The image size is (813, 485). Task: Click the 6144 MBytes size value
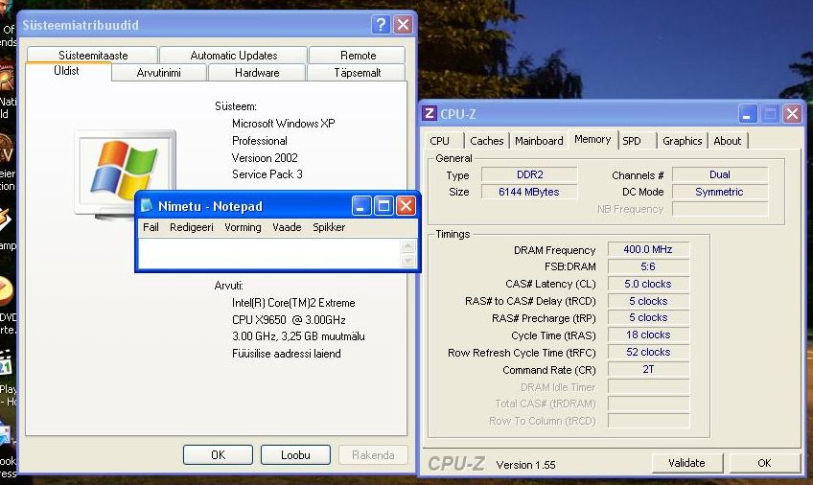click(x=529, y=192)
